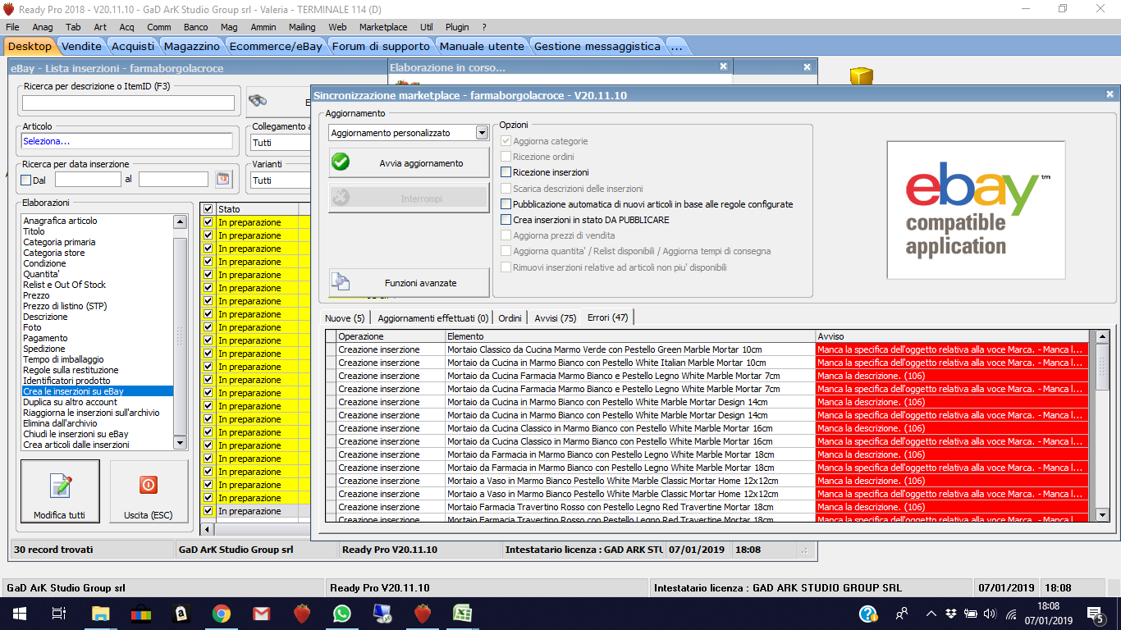The image size is (1121, 630).
Task: Click the Ricerca per descrizione o ItemID field
Action: click(x=128, y=103)
